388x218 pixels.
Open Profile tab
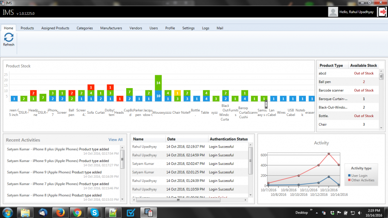170,28
